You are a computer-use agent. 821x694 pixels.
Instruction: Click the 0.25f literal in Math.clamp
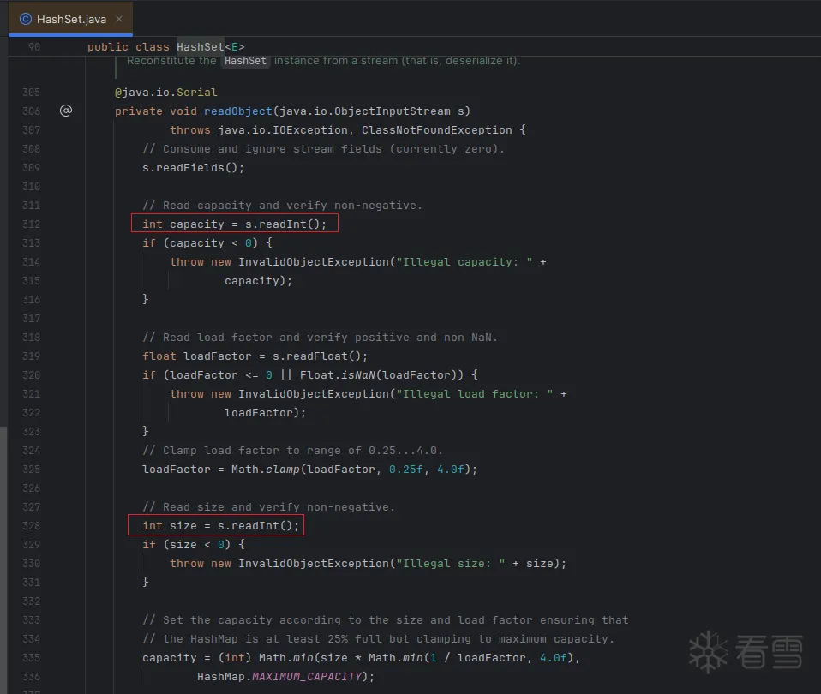click(x=406, y=469)
